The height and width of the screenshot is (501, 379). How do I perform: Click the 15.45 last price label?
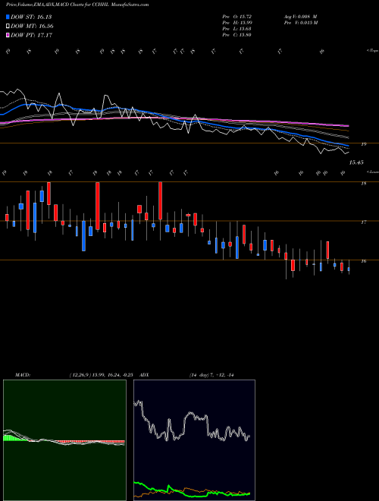coord(356,162)
